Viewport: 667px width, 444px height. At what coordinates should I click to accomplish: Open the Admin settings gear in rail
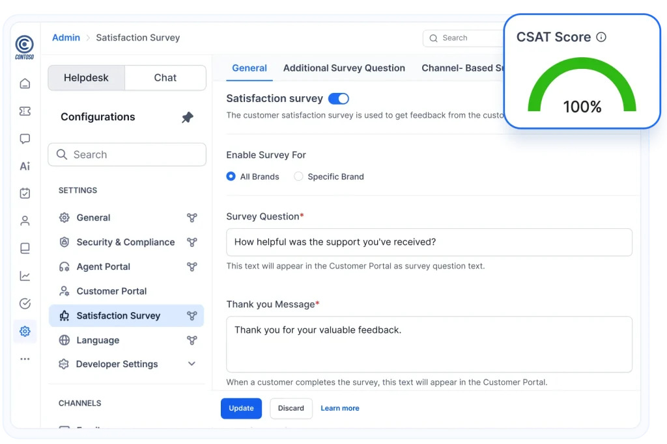point(25,331)
